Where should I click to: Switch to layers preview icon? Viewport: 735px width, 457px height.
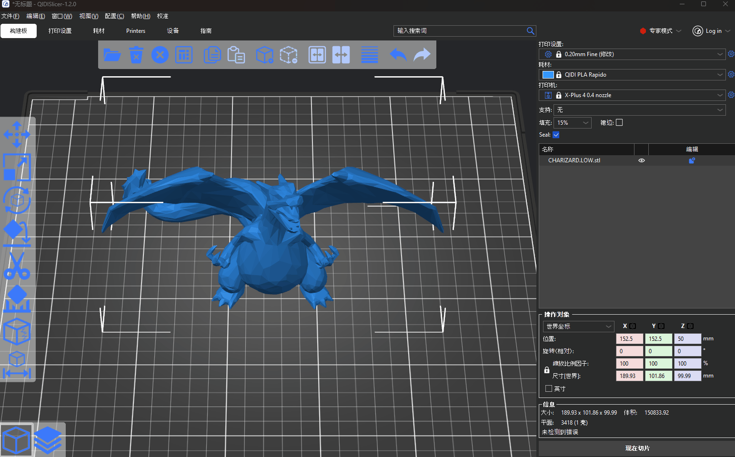(x=48, y=440)
